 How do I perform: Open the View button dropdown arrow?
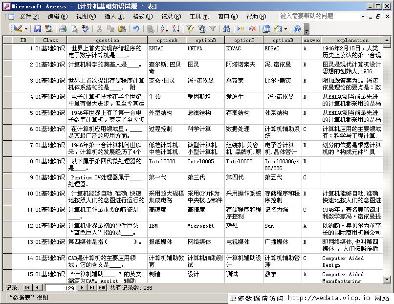(x=26, y=29)
